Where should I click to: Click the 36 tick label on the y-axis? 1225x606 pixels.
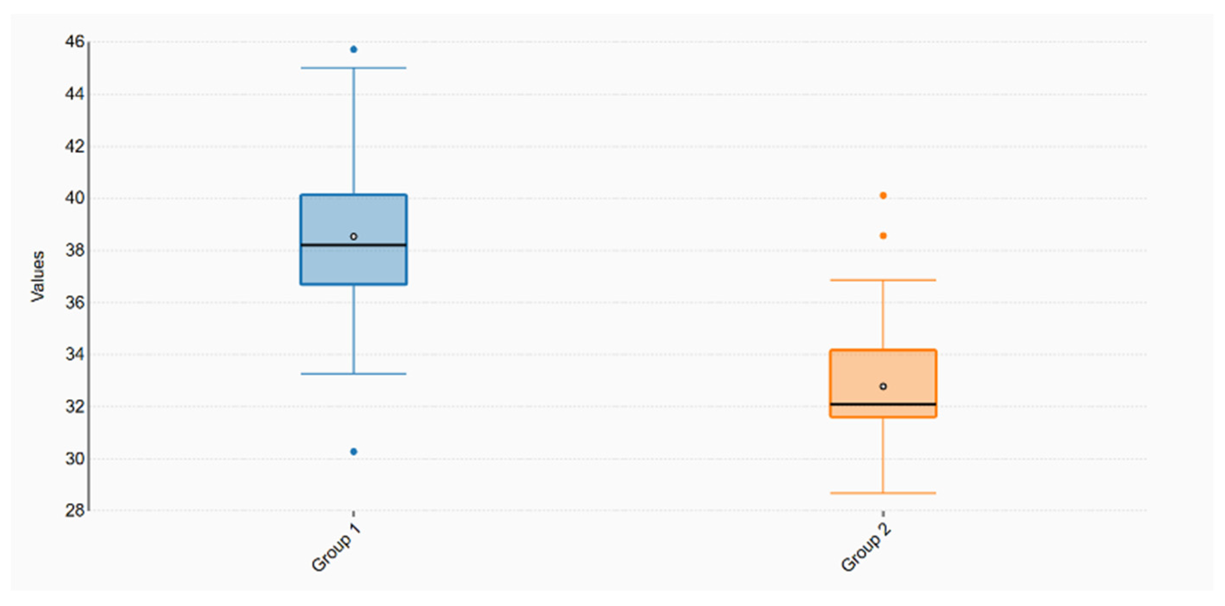[75, 302]
